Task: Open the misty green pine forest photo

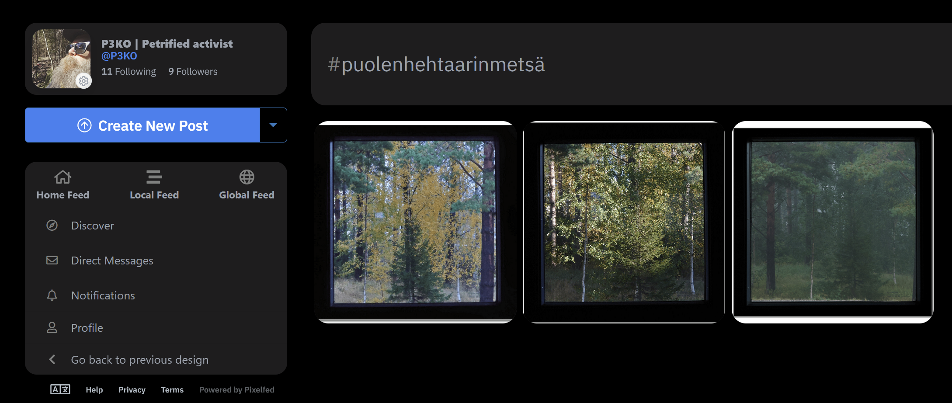Action: click(833, 222)
